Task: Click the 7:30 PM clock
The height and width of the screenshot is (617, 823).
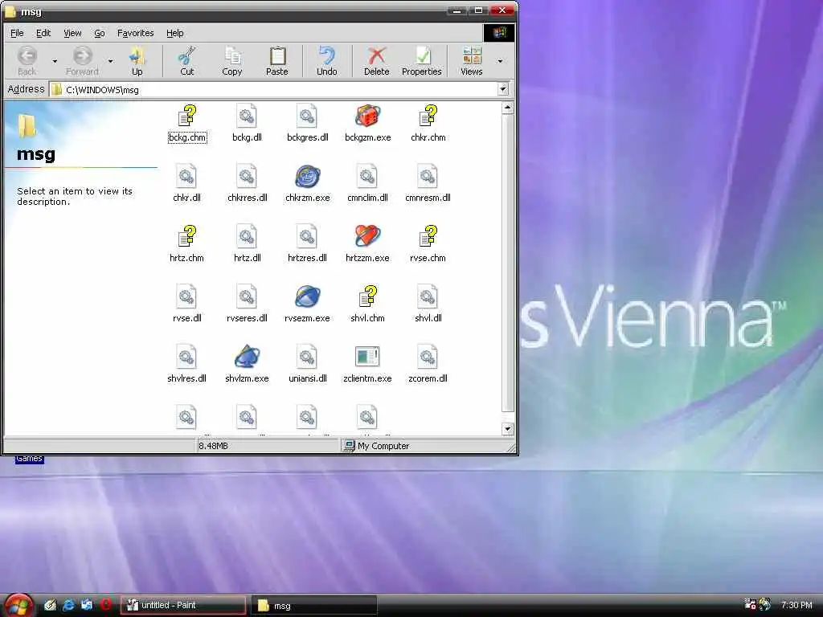Action: click(796, 605)
